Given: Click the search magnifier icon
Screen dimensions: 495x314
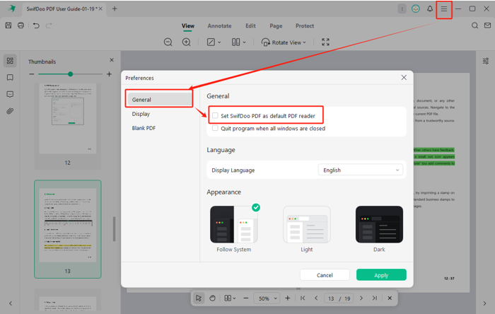Looking at the screenshot, I should [x=474, y=25].
